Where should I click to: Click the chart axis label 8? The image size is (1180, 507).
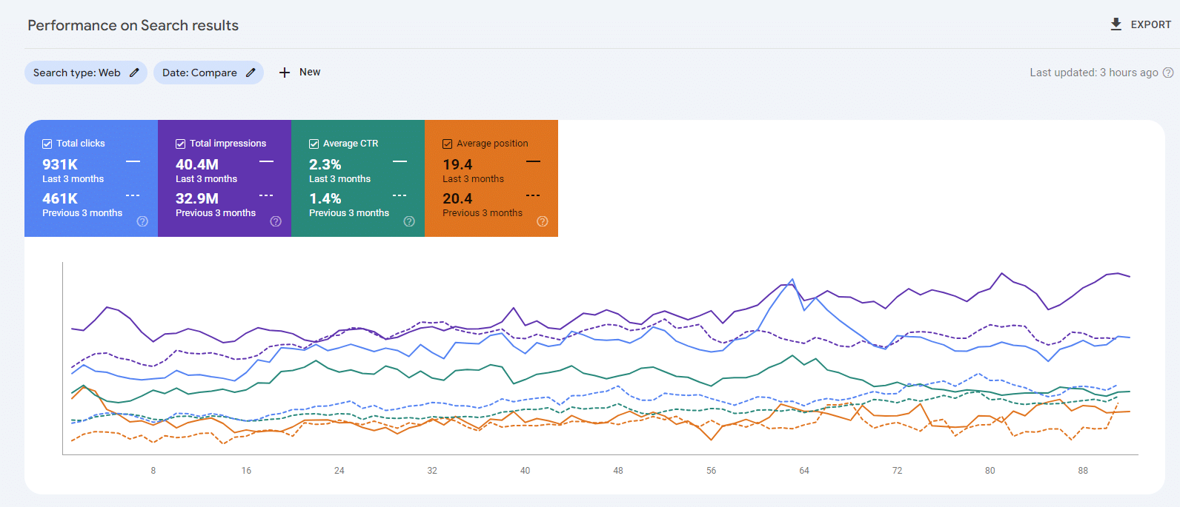pos(153,471)
